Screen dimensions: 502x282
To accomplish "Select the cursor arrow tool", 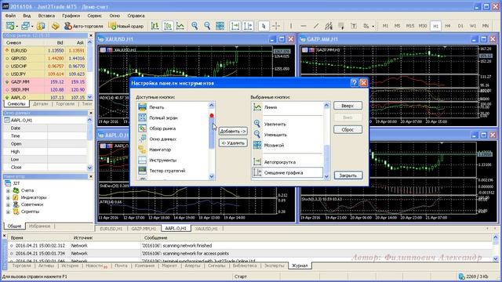I will pos(264,26).
